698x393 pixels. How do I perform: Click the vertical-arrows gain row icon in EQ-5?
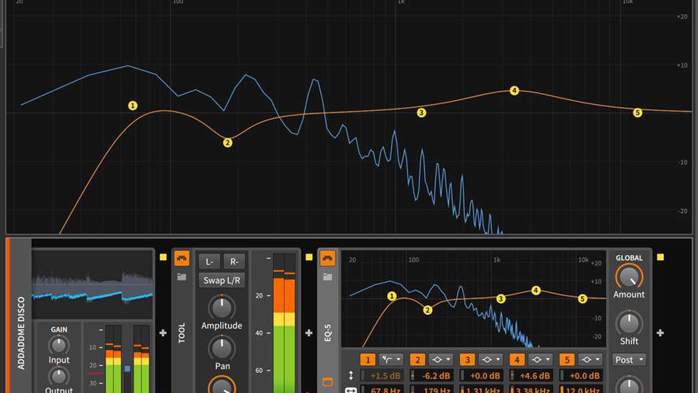point(351,375)
